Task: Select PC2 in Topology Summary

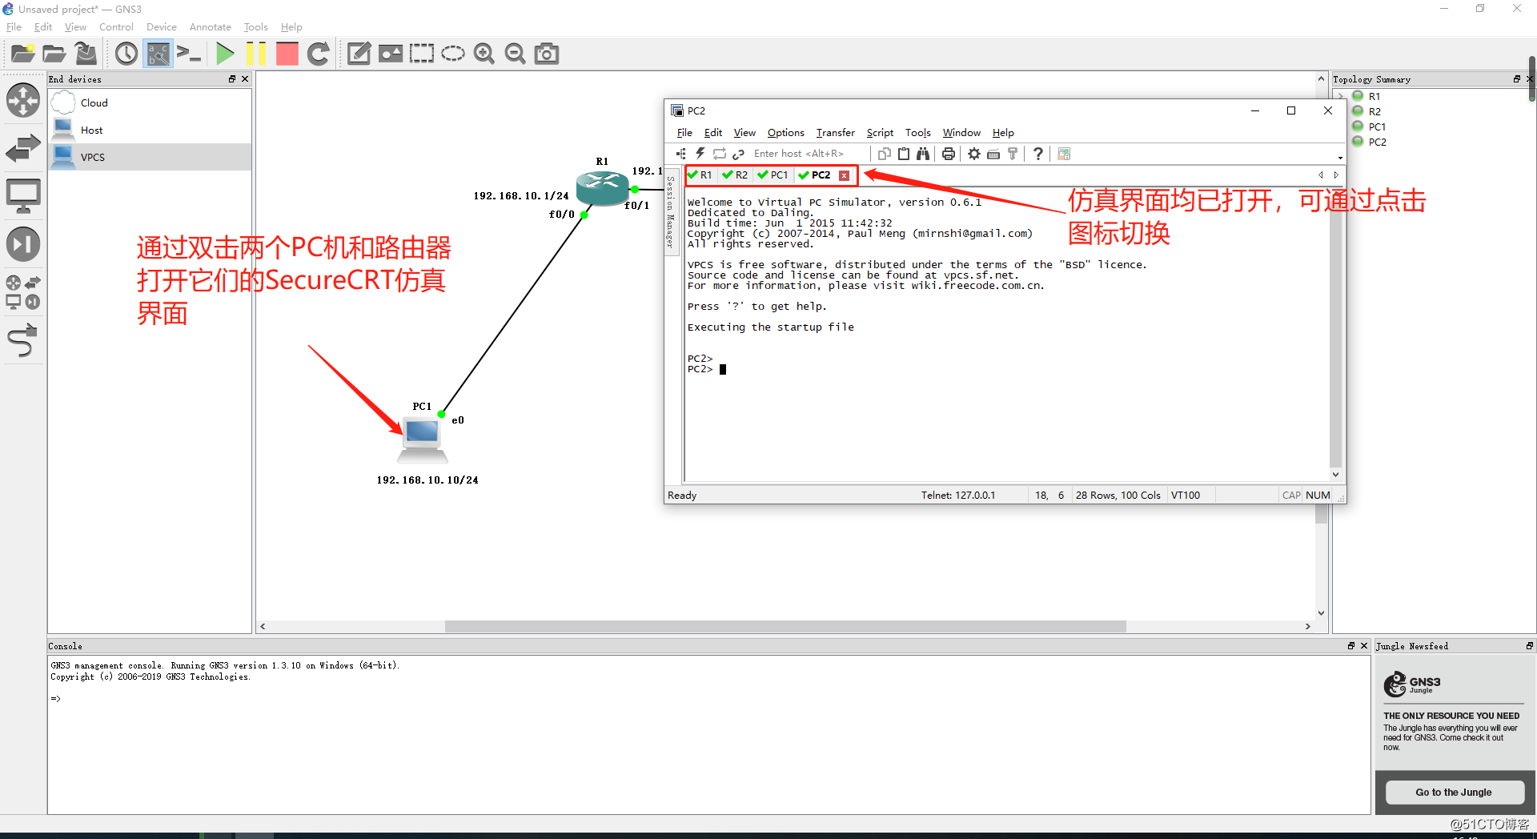Action: point(1377,142)
